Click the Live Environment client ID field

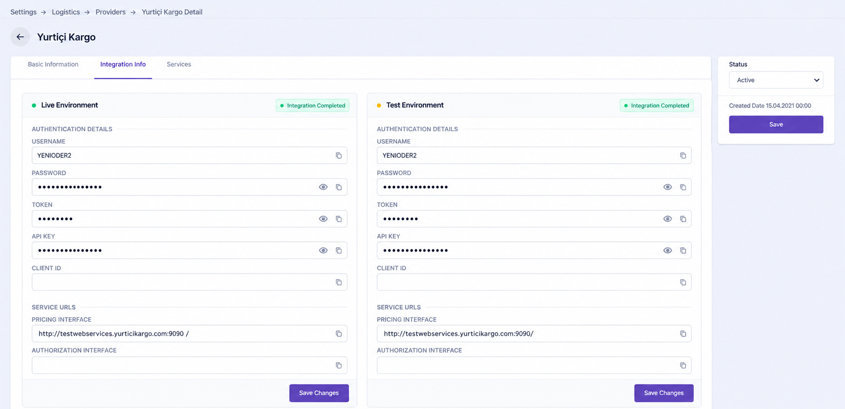pos(189,282)
